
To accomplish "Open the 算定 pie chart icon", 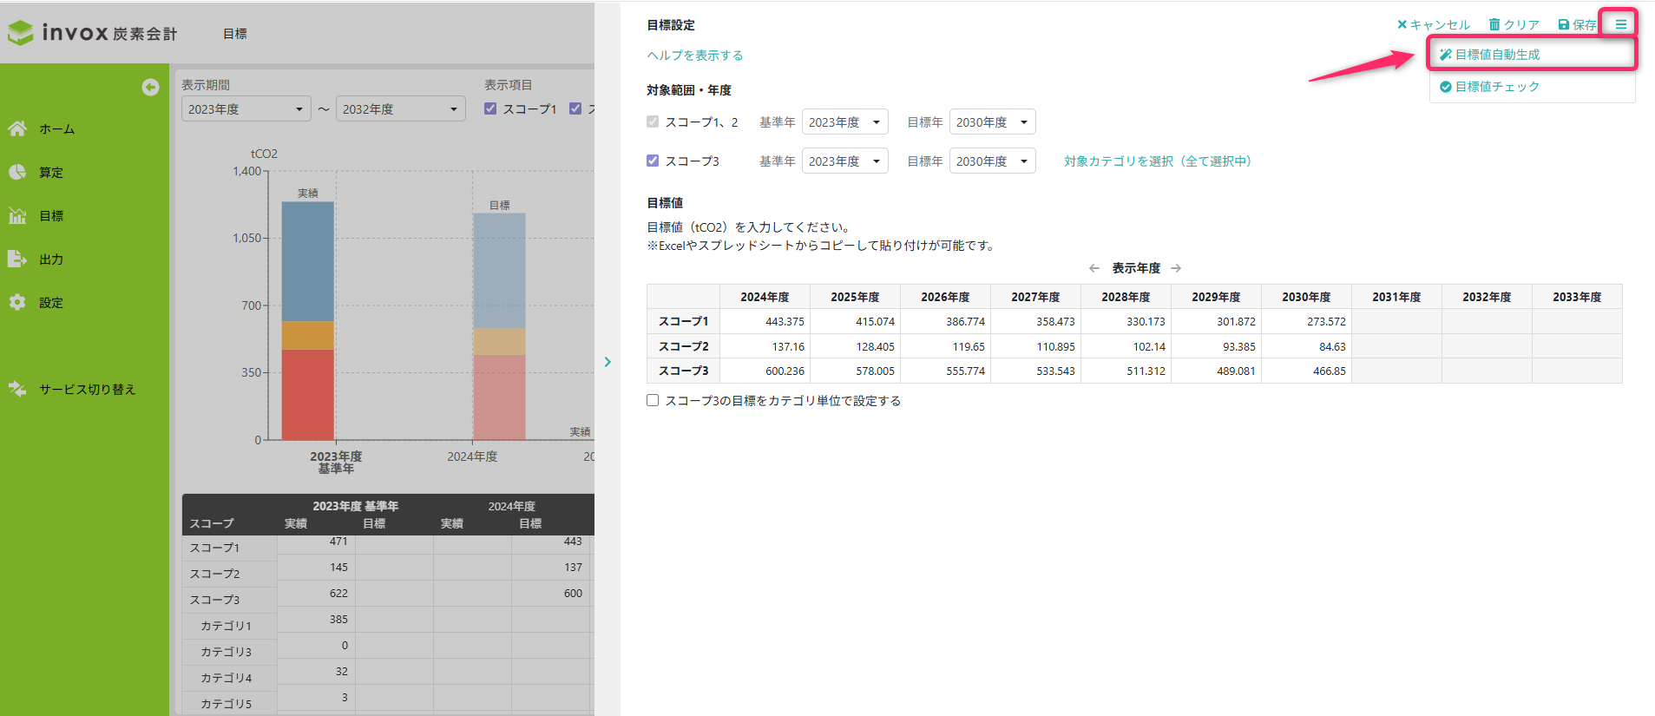I will click(x=17, y=172).
